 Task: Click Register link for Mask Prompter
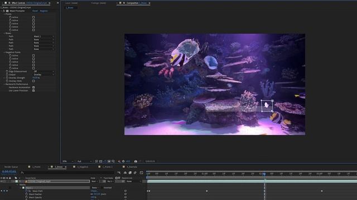[44, 11]
